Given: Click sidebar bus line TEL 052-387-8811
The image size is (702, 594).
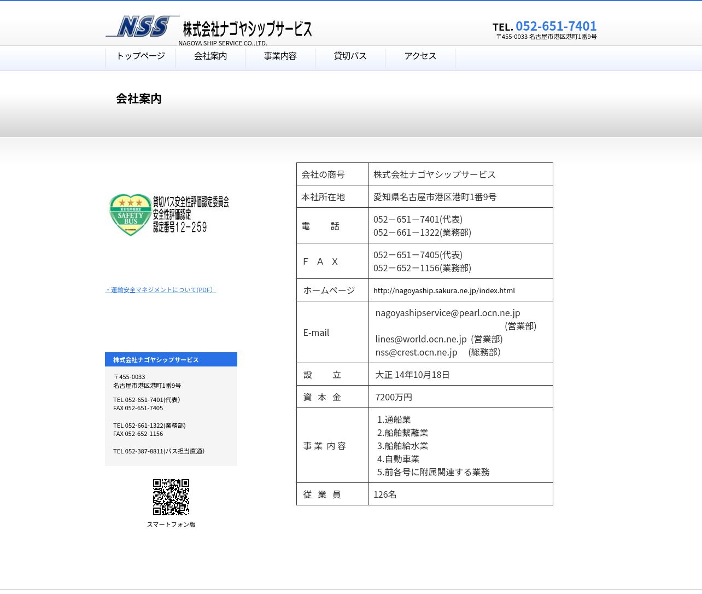Looking at the screenshot, I should 159,451.
